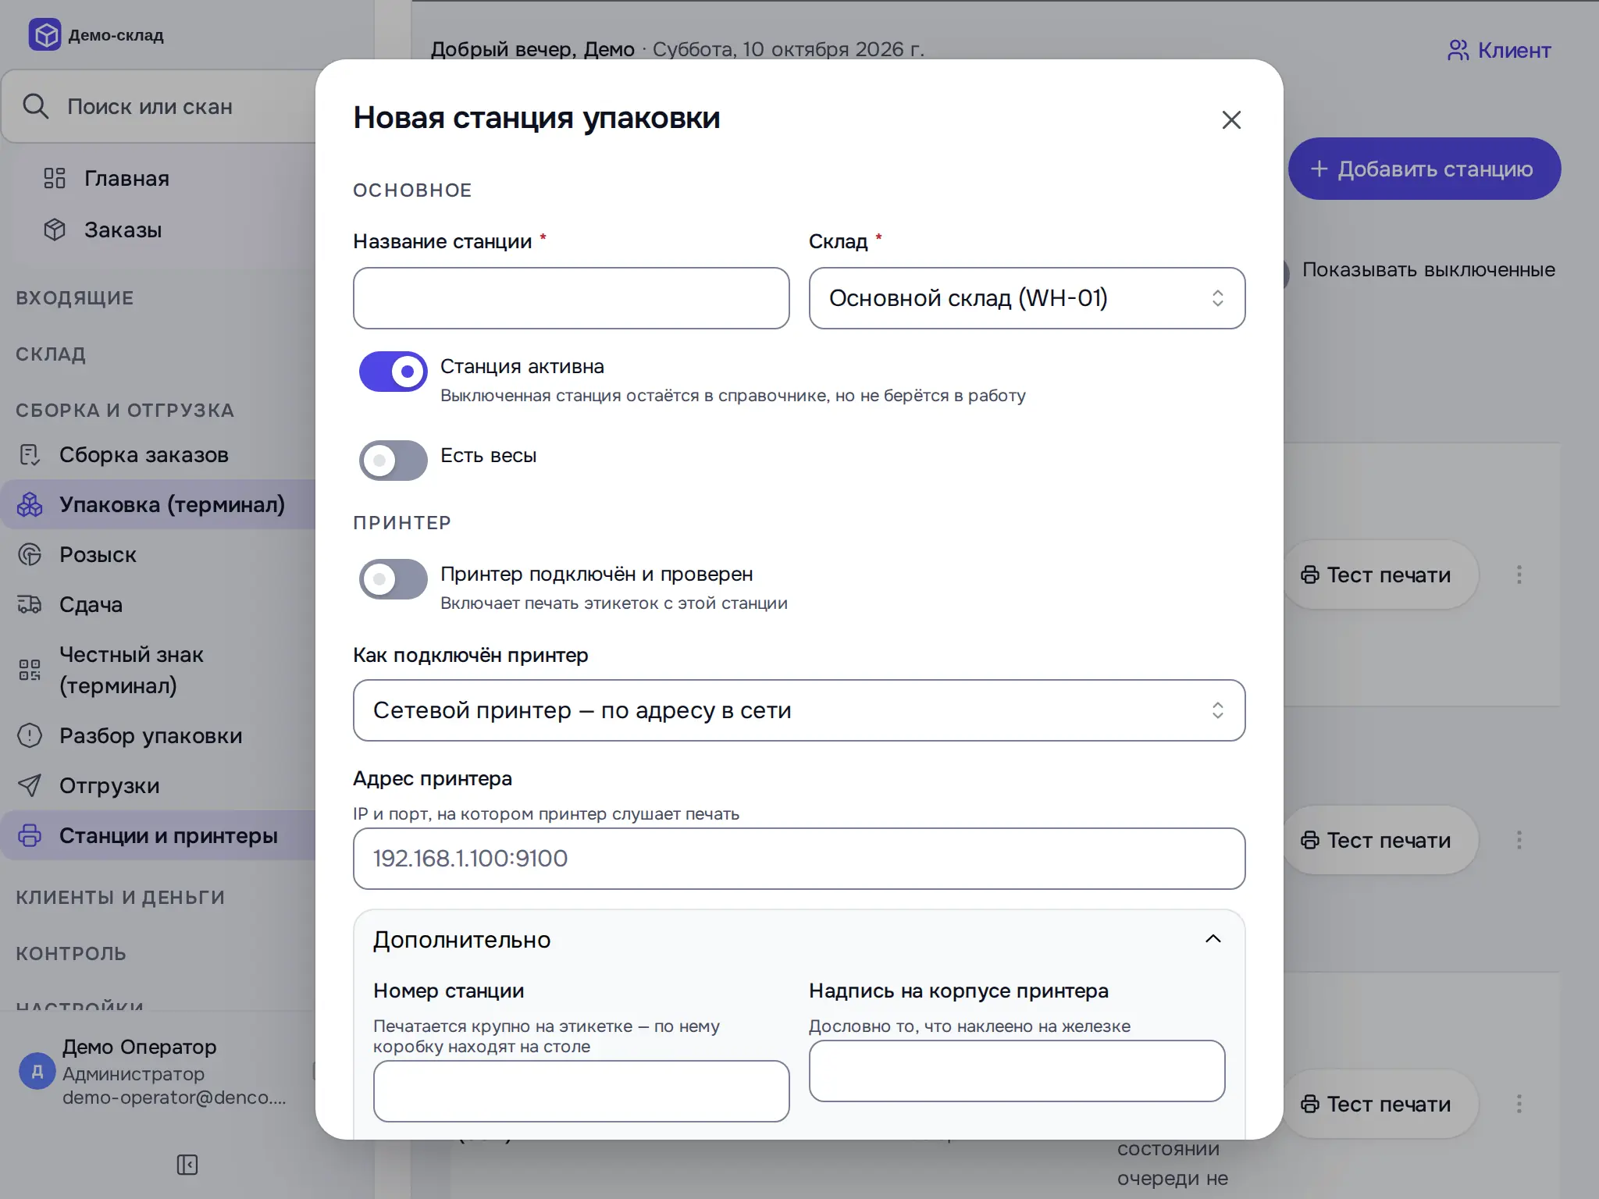This screenshot has height=1199, width=1599.
Task: Click the first Тест печати button
Action: click(x=1381, y=575)
